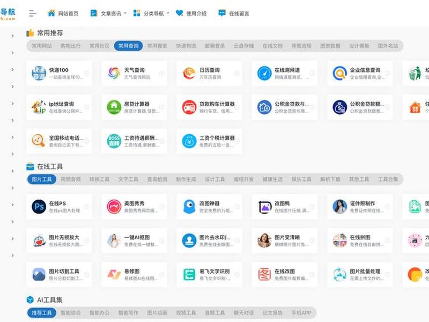This screenshot has width=429, height=322.
Task: Click the green 易飞文字识别 icon
Action: pos(189,275)
